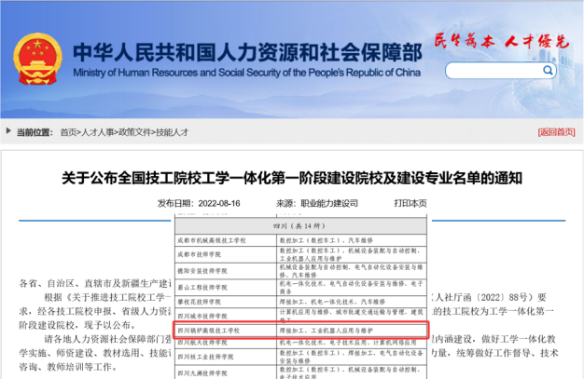Click the cell 四川九洲技师学院

[x=226, y=372]
